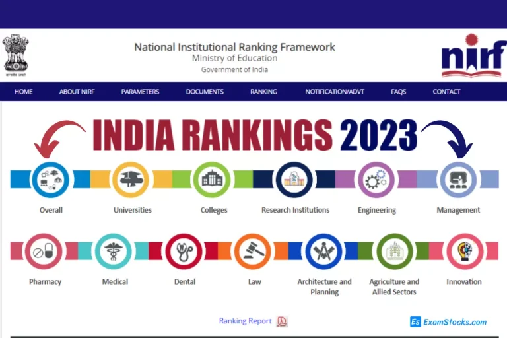Screen dimensions: 507x338
Task: Click the Engineering label text
Action: pos(377,210)
